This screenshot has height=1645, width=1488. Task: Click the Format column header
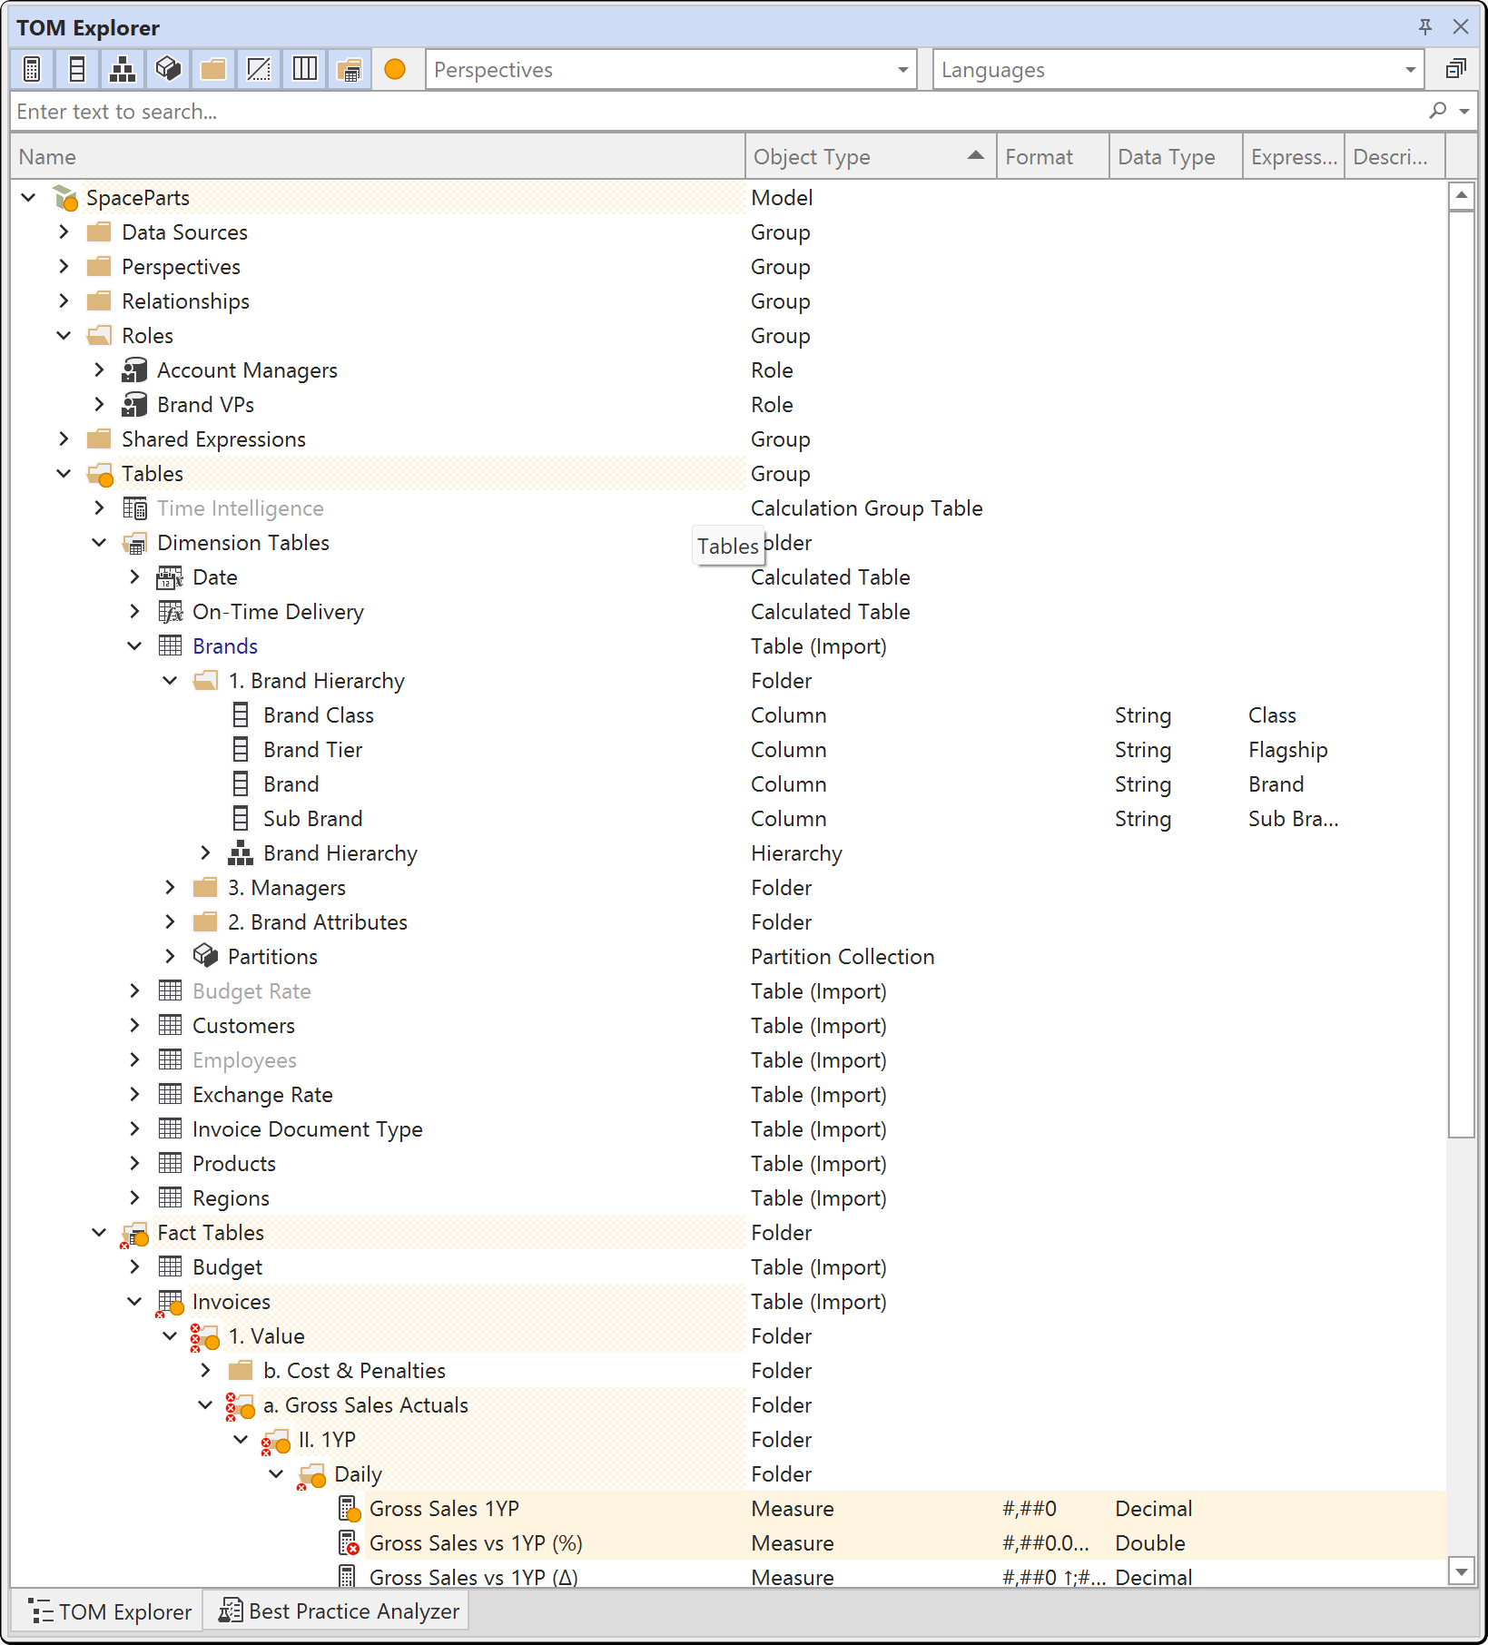point(1052,157)
